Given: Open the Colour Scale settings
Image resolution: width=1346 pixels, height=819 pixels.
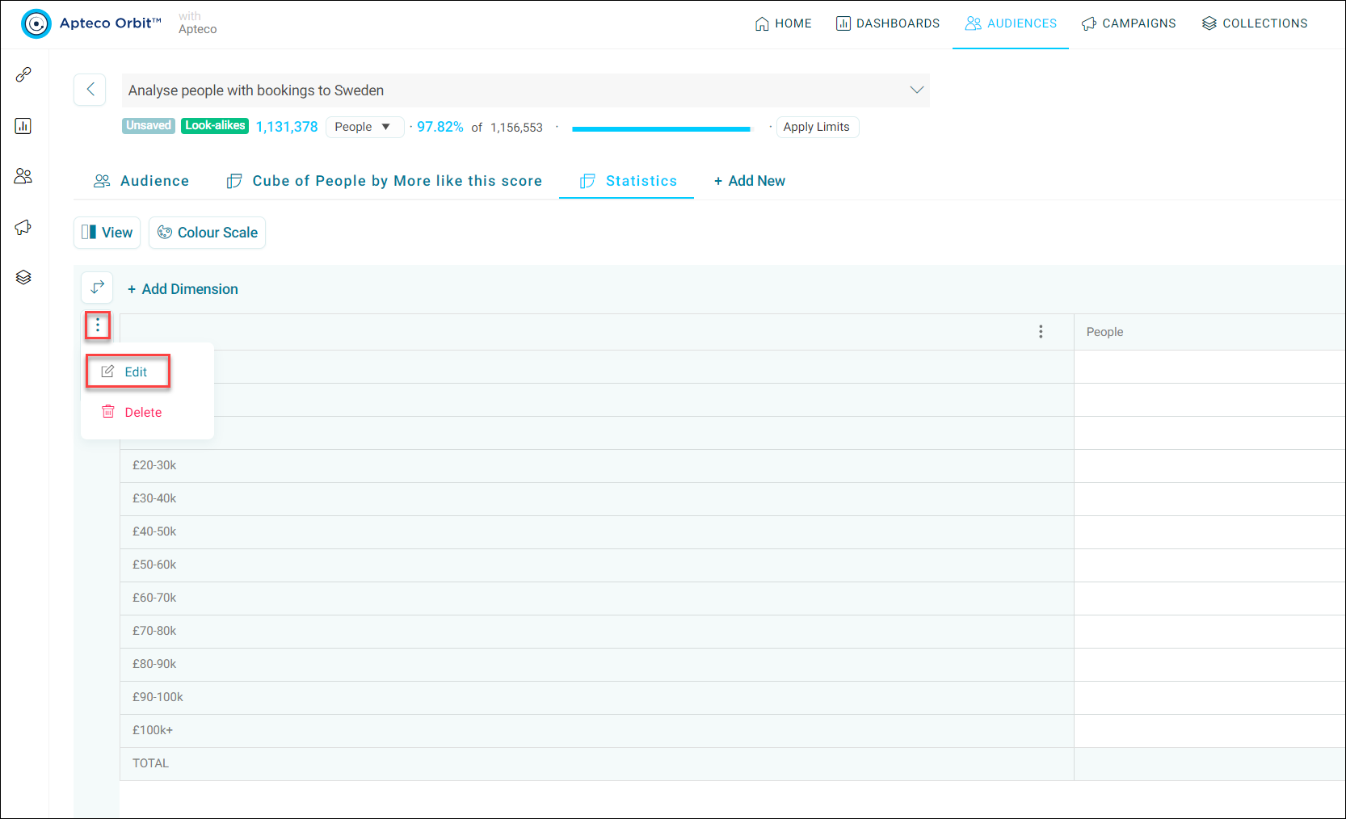Looking at the screenshot, I should 208,233.
